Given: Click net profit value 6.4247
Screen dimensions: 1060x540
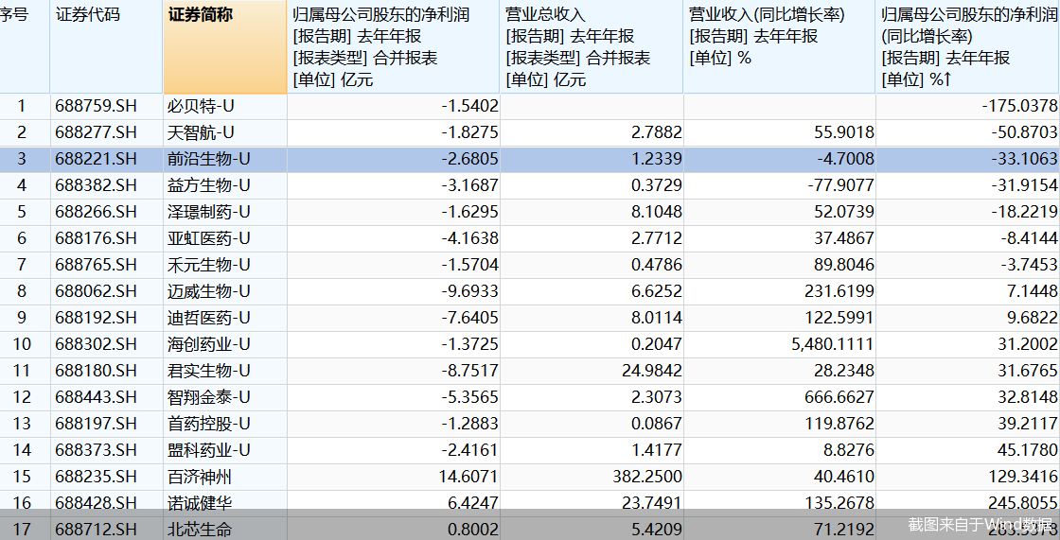Looking at the screenshot, I should [472, 503].
